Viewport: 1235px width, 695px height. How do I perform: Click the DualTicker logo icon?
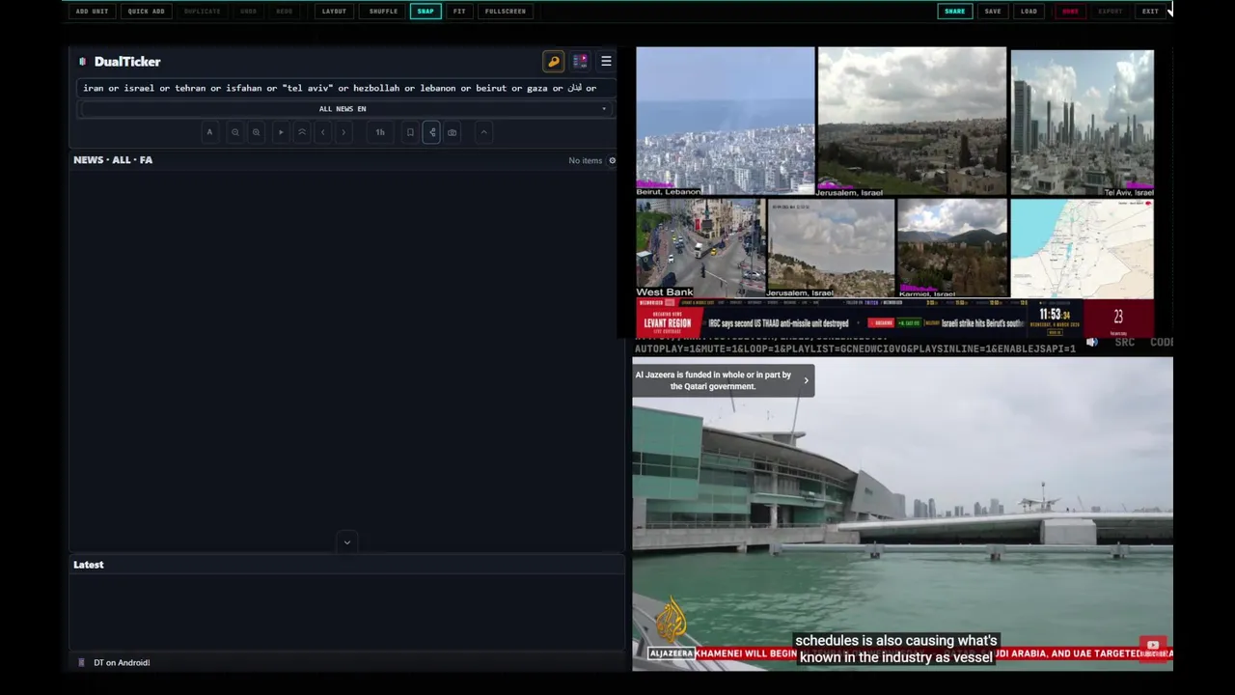(x=83, y=62)
